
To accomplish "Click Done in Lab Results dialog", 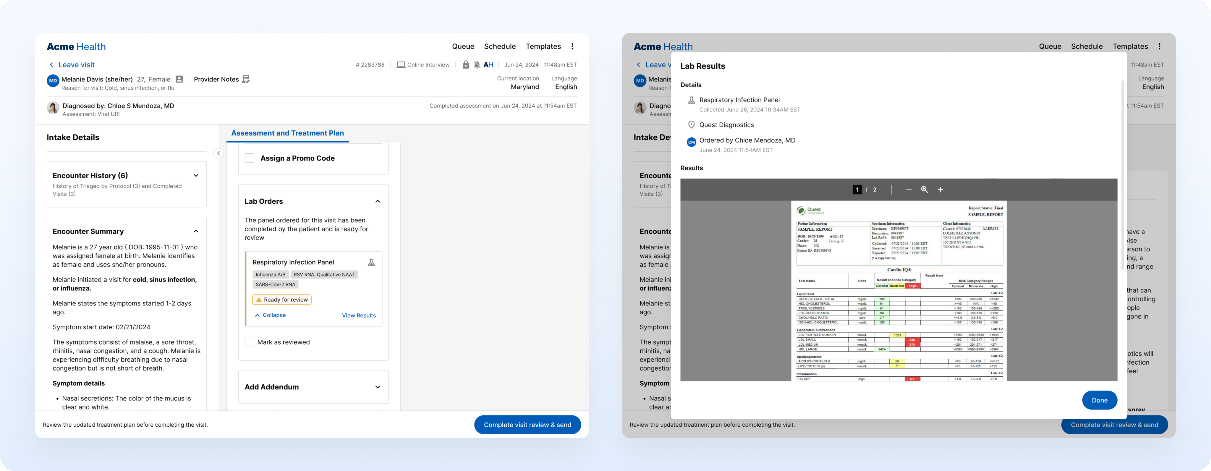I will pos(1100,400).
